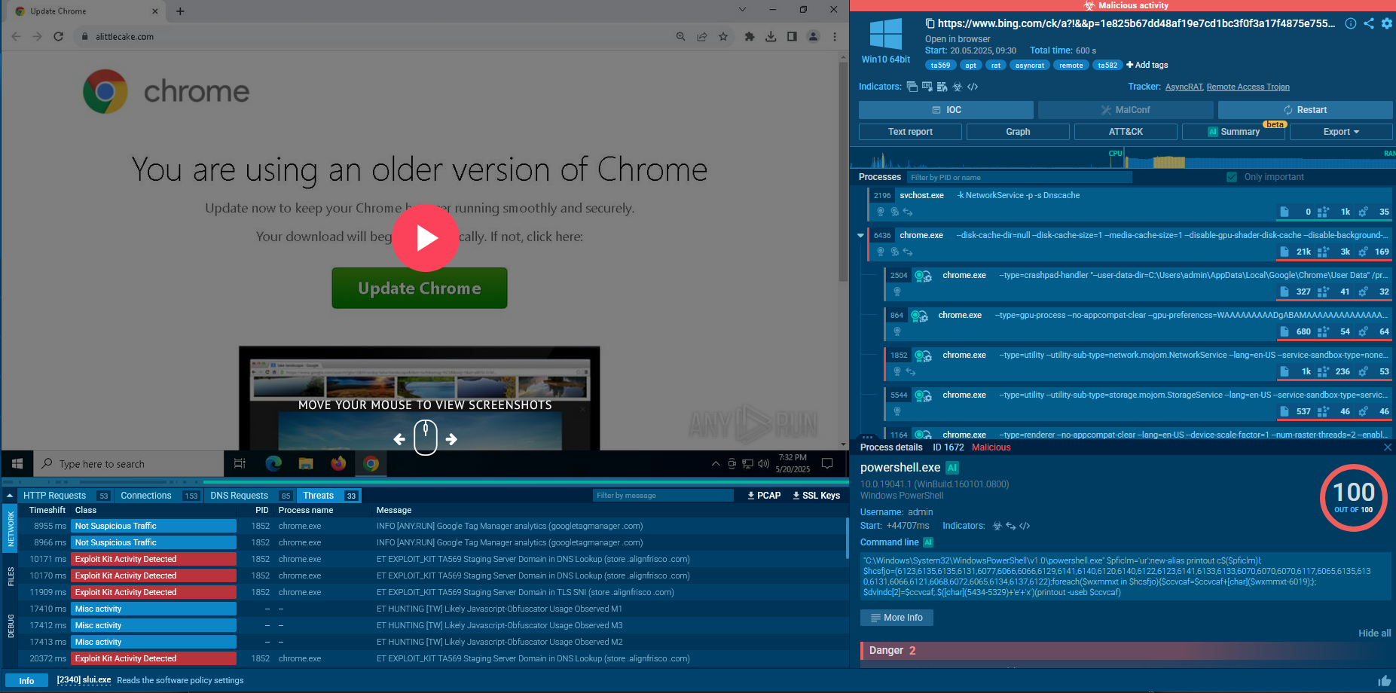Click the IOC button
Image resolution: width=1396 pixels, height=693 pixels.
pyautogui.click(x=946, y=110)
